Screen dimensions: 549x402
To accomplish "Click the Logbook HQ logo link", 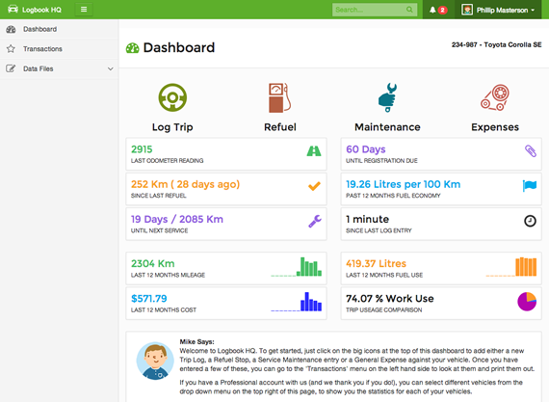I will 35,10.
